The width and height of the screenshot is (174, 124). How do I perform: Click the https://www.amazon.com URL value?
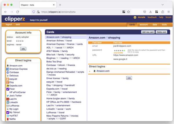[x=126, y=55]
